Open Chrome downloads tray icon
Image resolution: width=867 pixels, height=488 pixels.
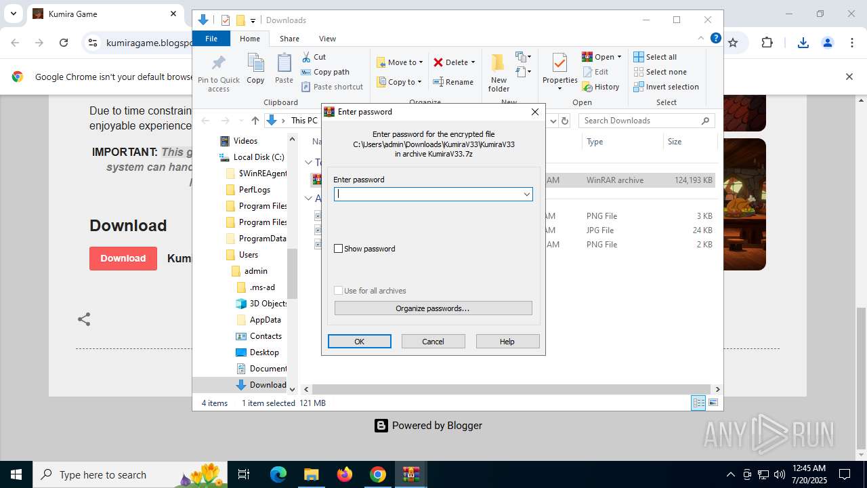[803, 43]
